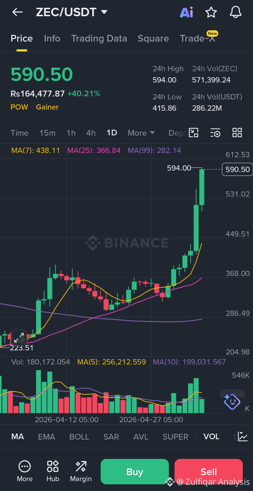Open the AI assistant icon

pos(186,12)
